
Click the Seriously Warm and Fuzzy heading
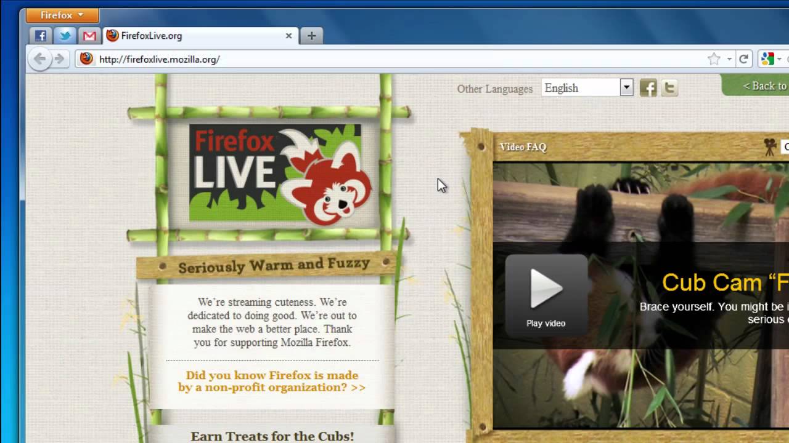274,265
